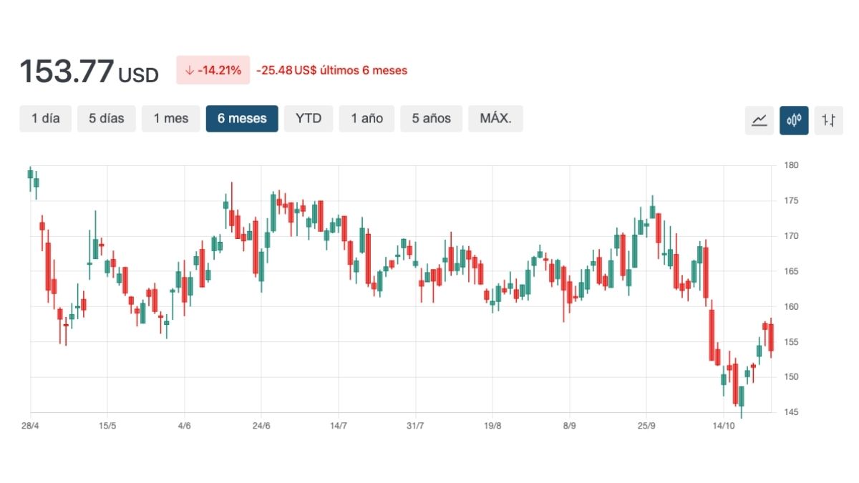
Task: Choose the 1 mes period
Action: pos(170,119)
